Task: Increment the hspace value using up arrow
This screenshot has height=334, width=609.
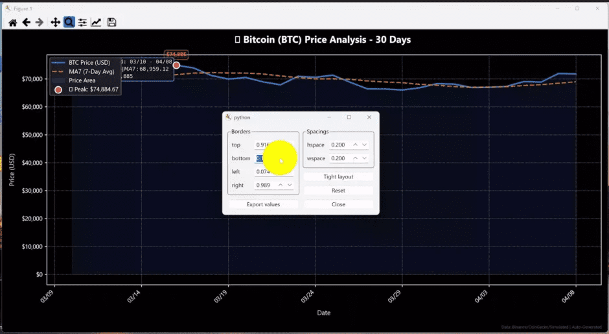Action: (x=355, y=145)
